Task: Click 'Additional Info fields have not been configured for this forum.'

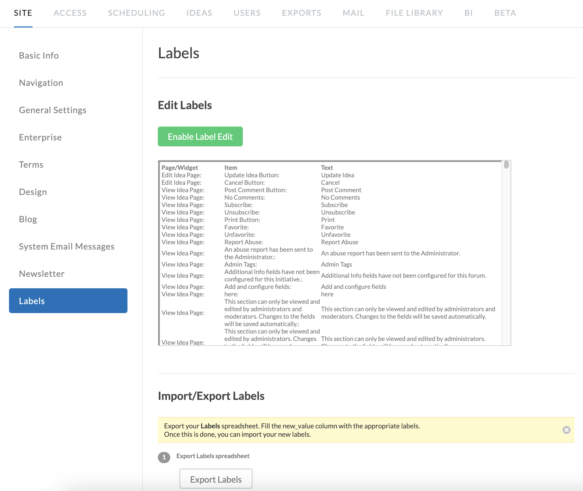Action: click(403, 276)
